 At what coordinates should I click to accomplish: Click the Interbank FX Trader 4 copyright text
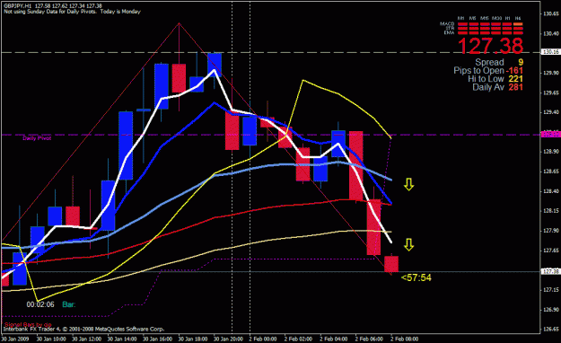tap(83, 329)
